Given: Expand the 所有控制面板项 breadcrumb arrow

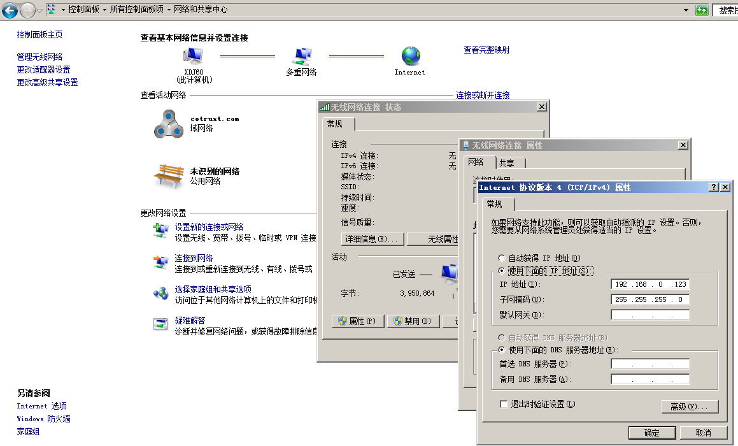Looking at the screenshot, I should (x=169, y=10).
